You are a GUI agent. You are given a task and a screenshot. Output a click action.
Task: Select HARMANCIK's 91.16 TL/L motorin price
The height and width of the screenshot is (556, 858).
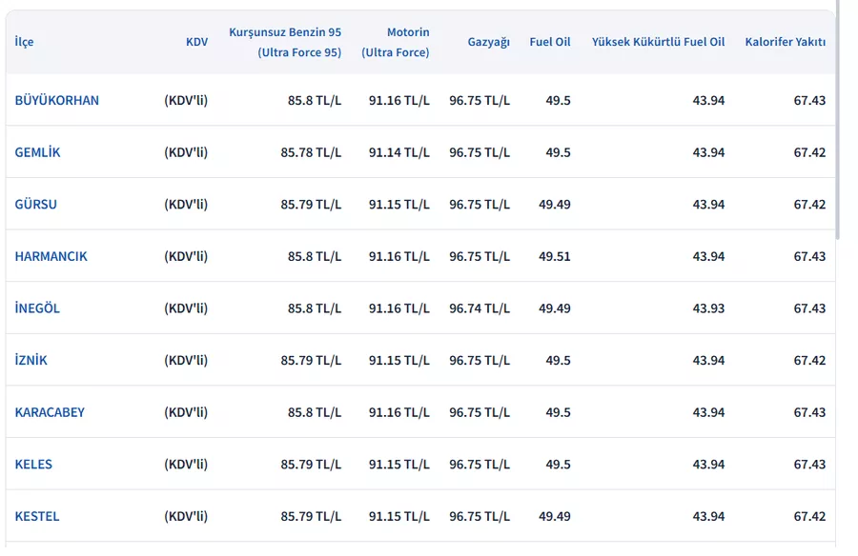point(398,256)
